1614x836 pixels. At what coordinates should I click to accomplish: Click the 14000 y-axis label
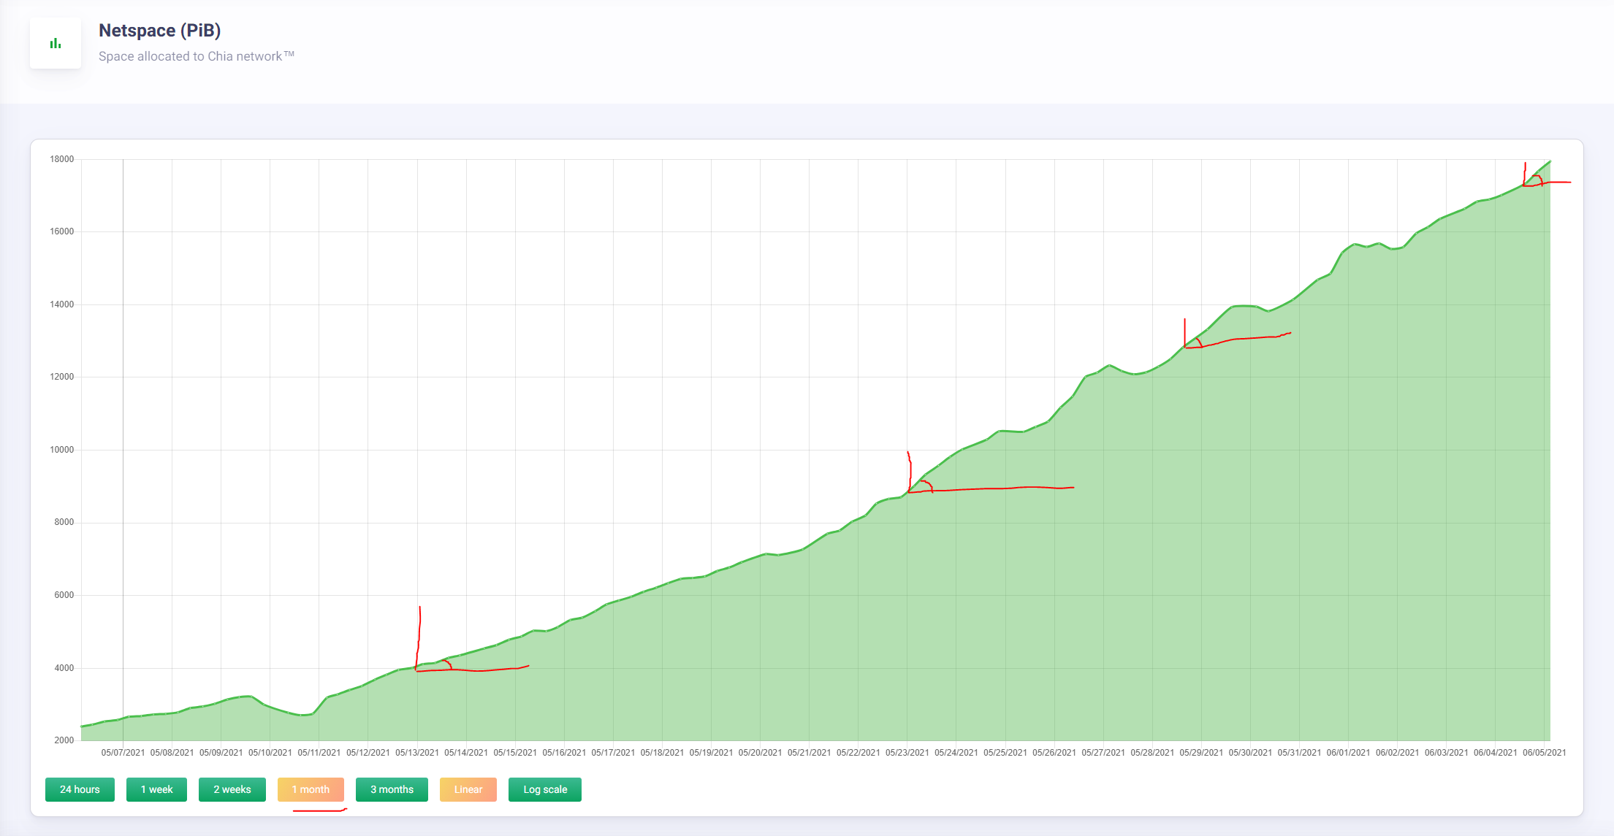click(x=61, y=304)
